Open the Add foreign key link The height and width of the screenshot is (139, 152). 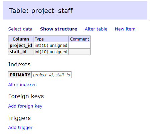[25, 106]
